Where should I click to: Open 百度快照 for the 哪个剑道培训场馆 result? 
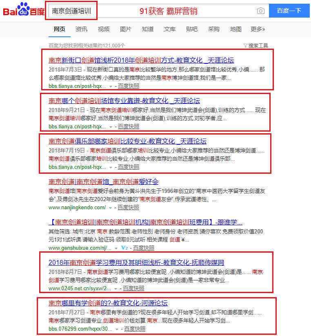(x=129, y=127)
